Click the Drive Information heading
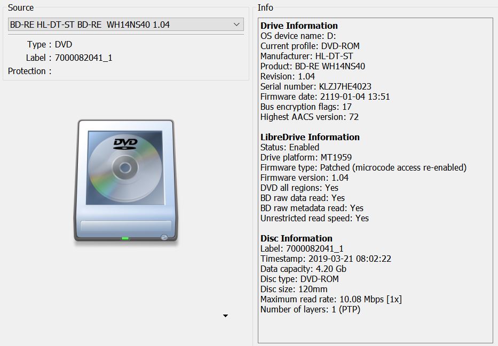The width and height of the screenshot is (498, 346). (x=299, y=26)
